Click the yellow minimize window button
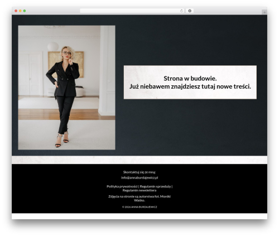Image resolution: width=279 pixels, height=236 pixels. [20, 11]
